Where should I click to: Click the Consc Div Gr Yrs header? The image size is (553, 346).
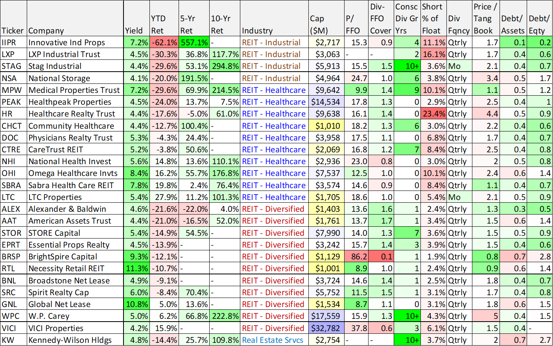pos(407,19)
